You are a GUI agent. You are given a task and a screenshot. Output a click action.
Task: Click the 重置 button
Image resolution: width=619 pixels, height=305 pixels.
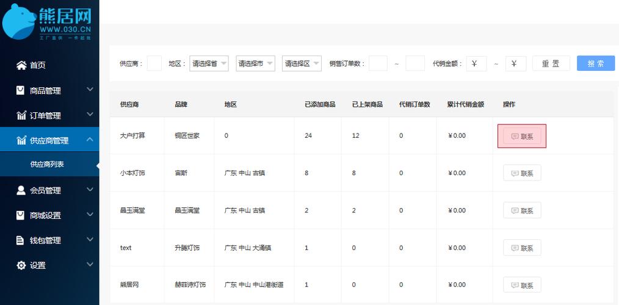pyautogui.click(x=551, y=63)
